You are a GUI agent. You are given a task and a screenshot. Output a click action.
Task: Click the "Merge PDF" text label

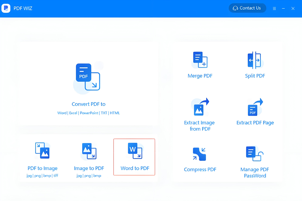200,76
